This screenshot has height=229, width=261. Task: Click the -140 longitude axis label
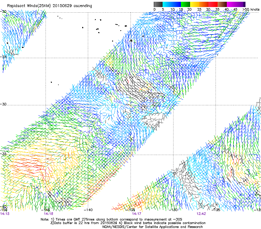point(88,210)
